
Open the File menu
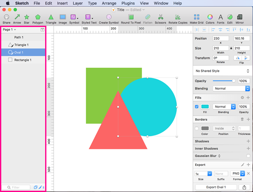click(x=37, y=3)
